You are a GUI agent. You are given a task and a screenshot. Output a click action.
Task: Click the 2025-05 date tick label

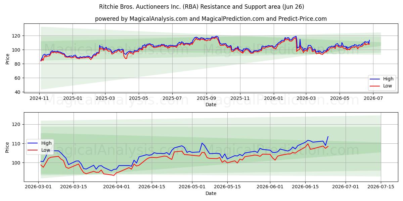pos(139,98)
